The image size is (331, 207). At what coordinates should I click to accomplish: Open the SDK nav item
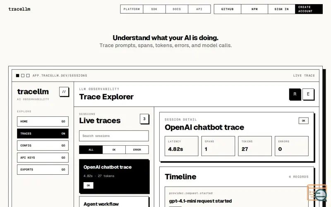coord(154,9)
